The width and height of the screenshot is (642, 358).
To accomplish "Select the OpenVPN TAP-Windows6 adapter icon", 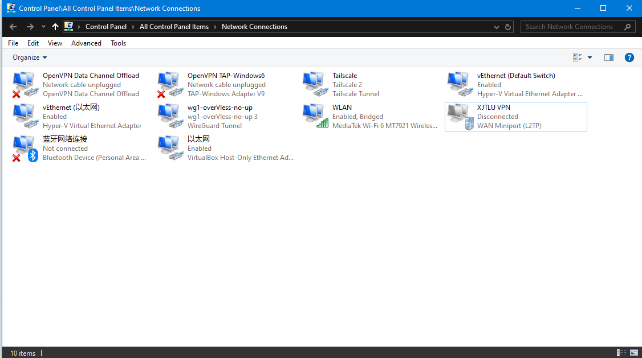I will 170,85.
